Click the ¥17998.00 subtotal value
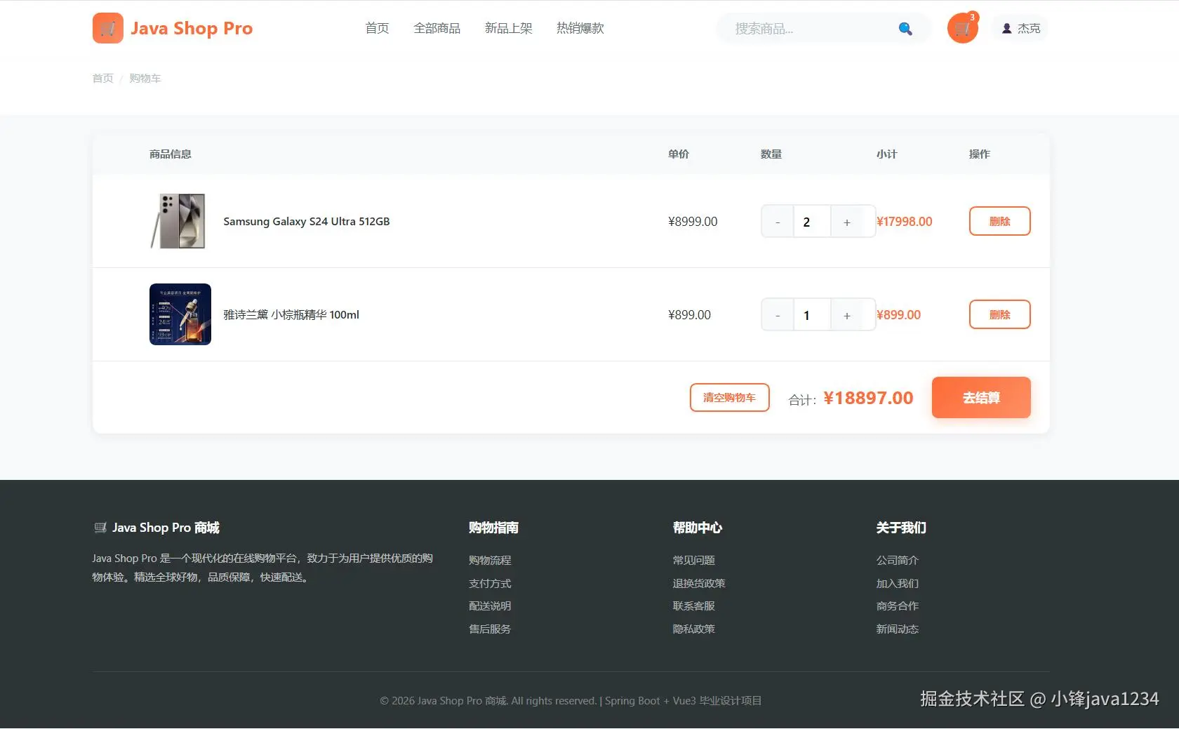This screenshot has height=729, width=1179. point(905,222)
